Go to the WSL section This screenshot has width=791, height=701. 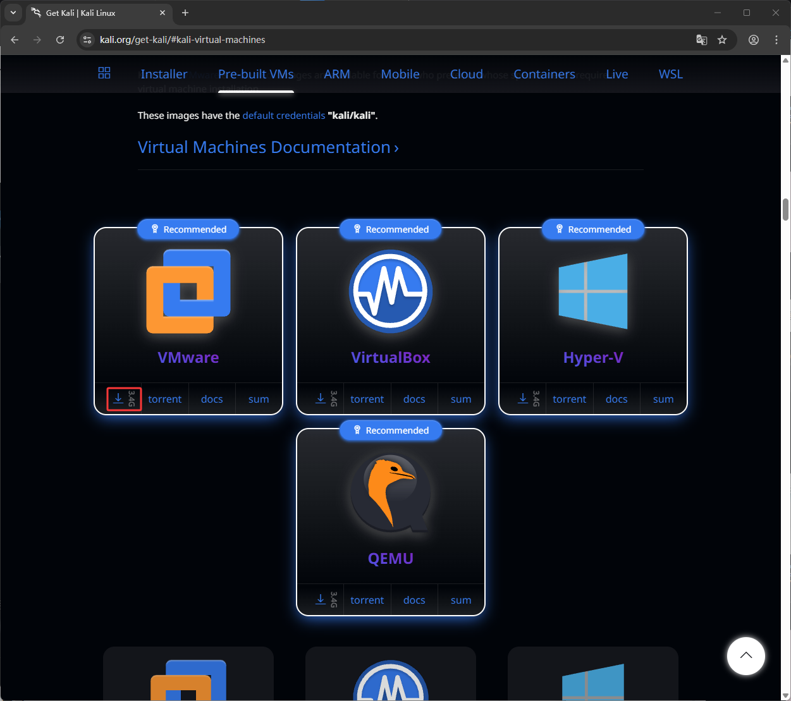671,74
